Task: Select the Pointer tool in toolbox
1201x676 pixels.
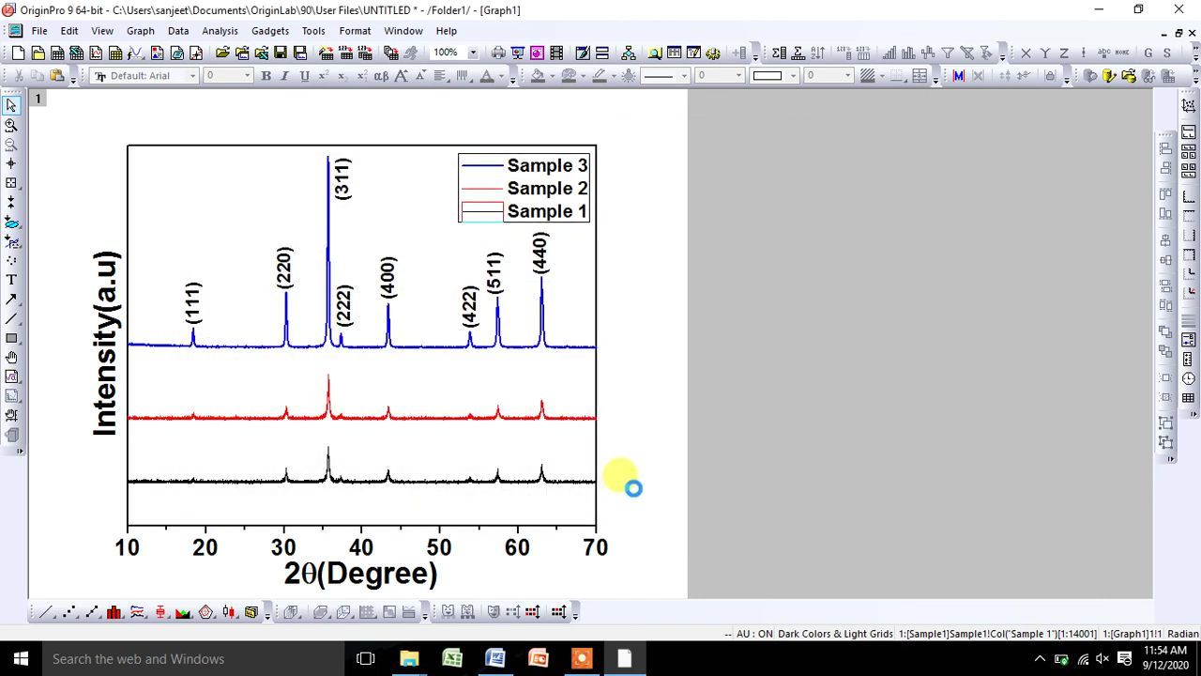Action: (x=11, y=106)
